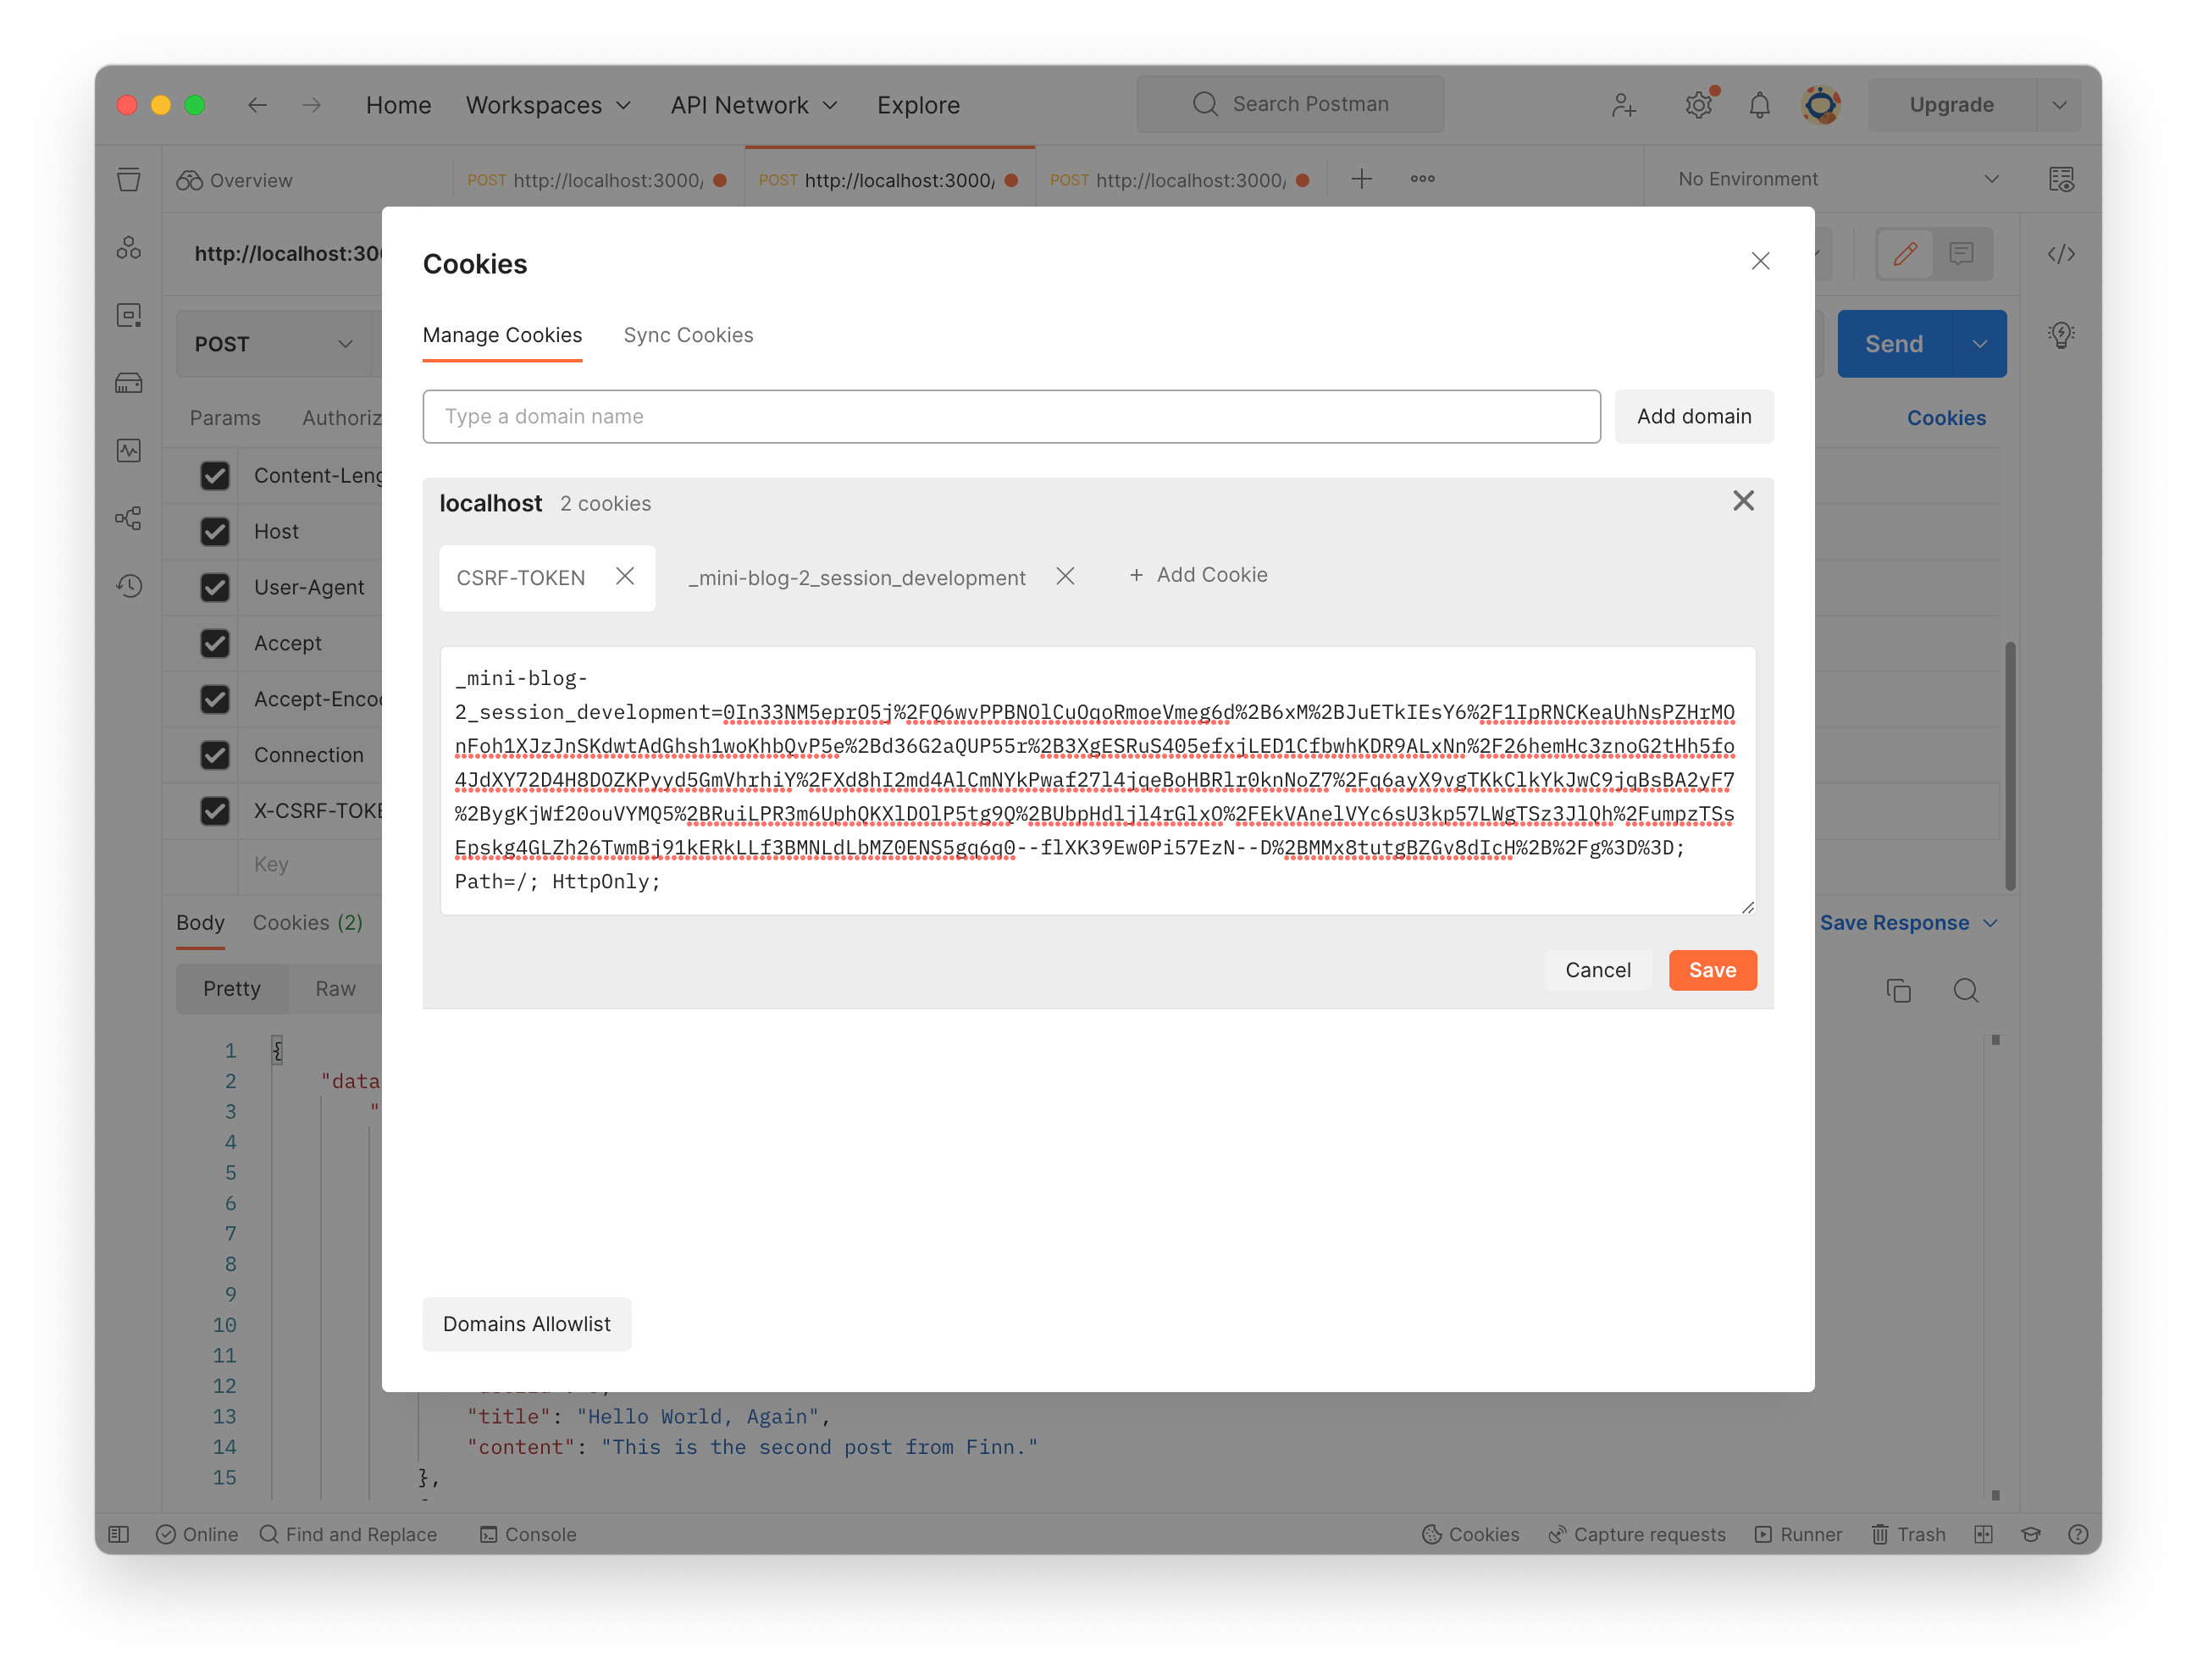Toggle the User-Agent header checkbox

point(215,587)
